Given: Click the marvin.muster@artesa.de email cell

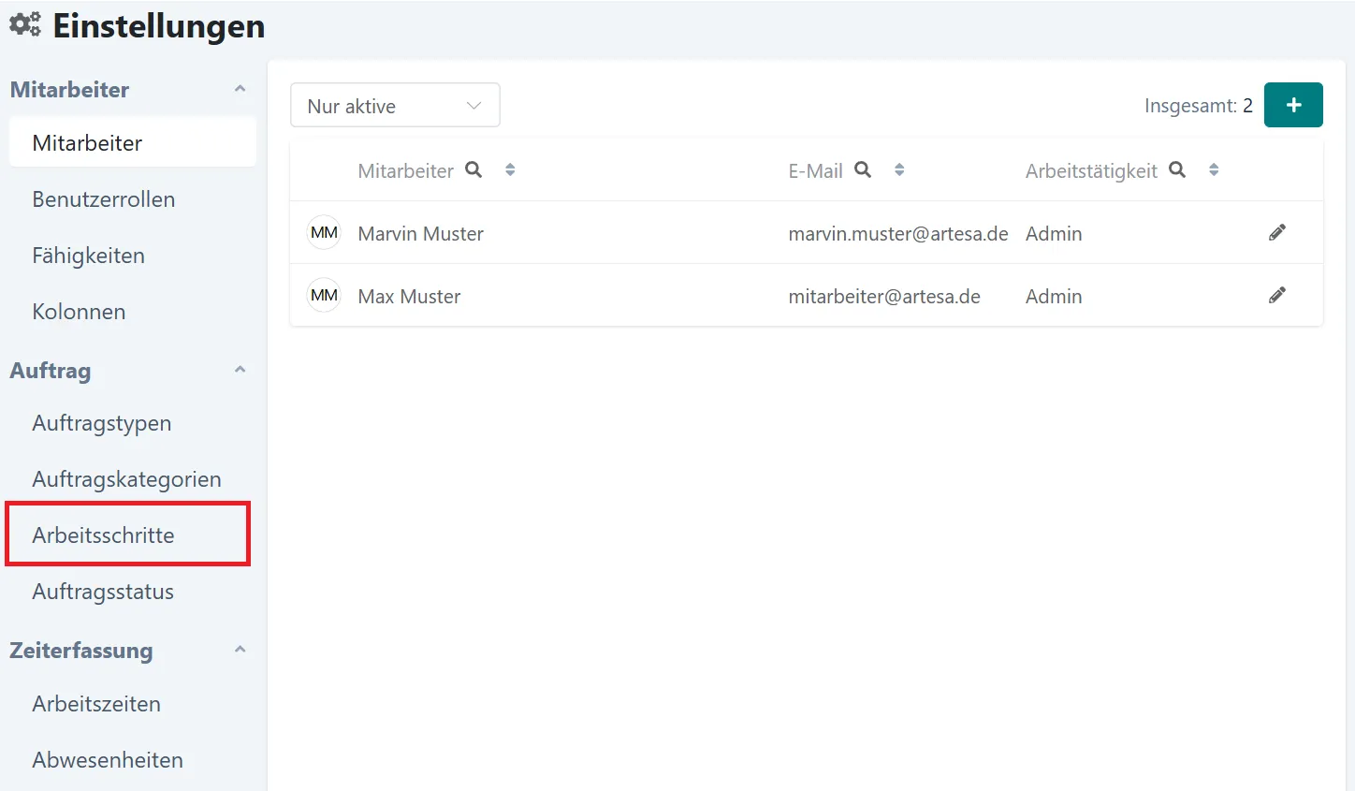Looking at the screenshot, I should click(x=897, y=234).
